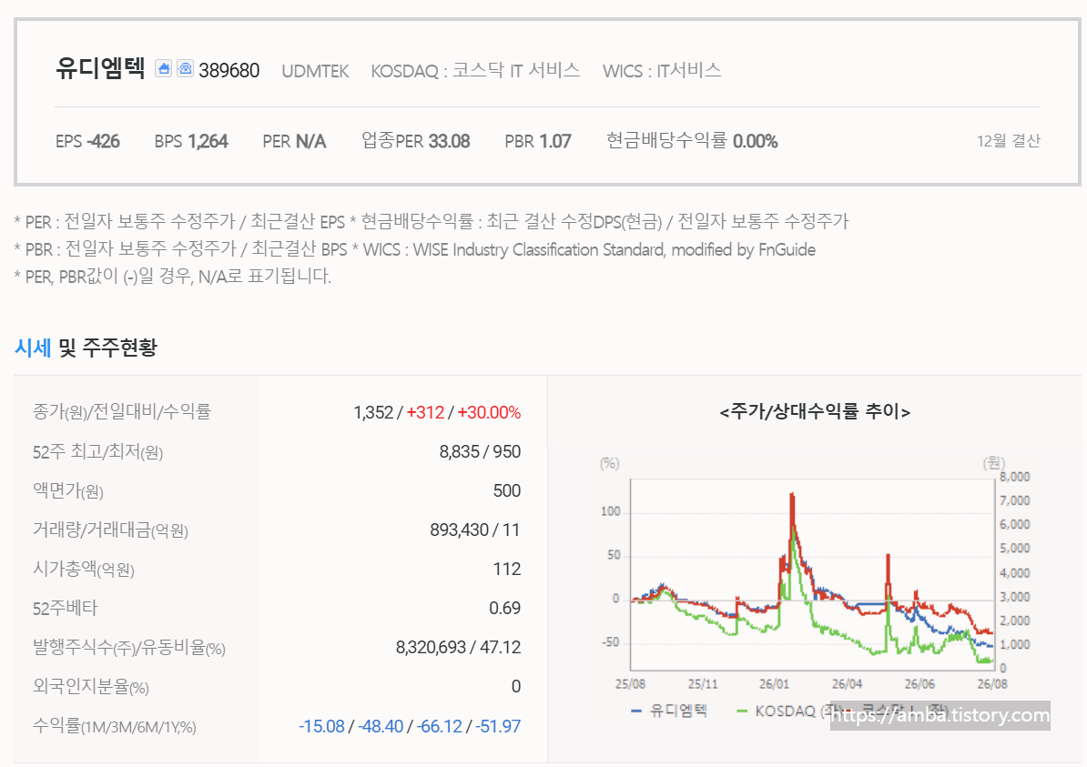Click the UDMTEK English name
The height and width of the screenshot is (767, 1087).
(315, 71)
